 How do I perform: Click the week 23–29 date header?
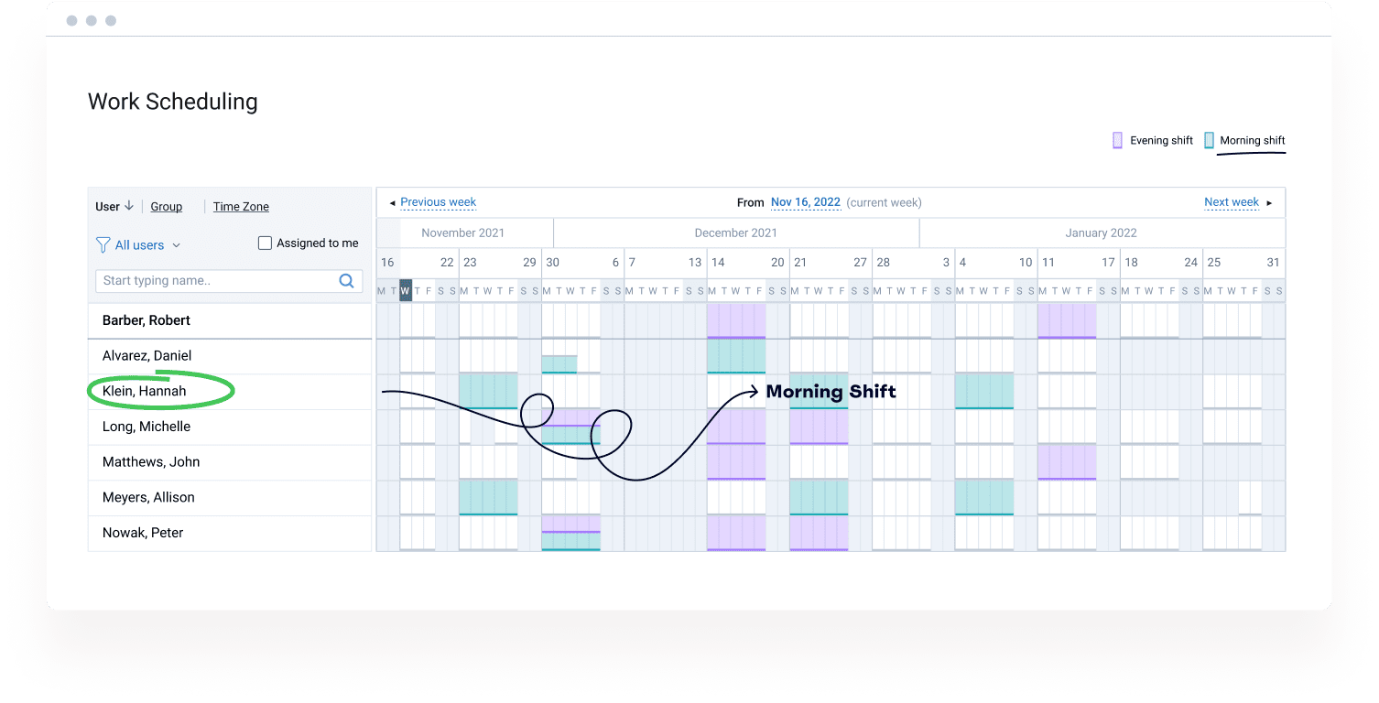click(x=500, y=263)
